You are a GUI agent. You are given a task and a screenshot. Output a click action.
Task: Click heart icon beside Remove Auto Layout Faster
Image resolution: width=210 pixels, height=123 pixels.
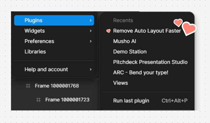(x=108, y=31)
